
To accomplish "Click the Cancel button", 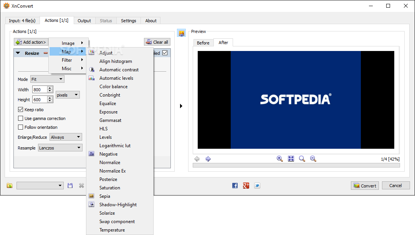I will (396, 186).
